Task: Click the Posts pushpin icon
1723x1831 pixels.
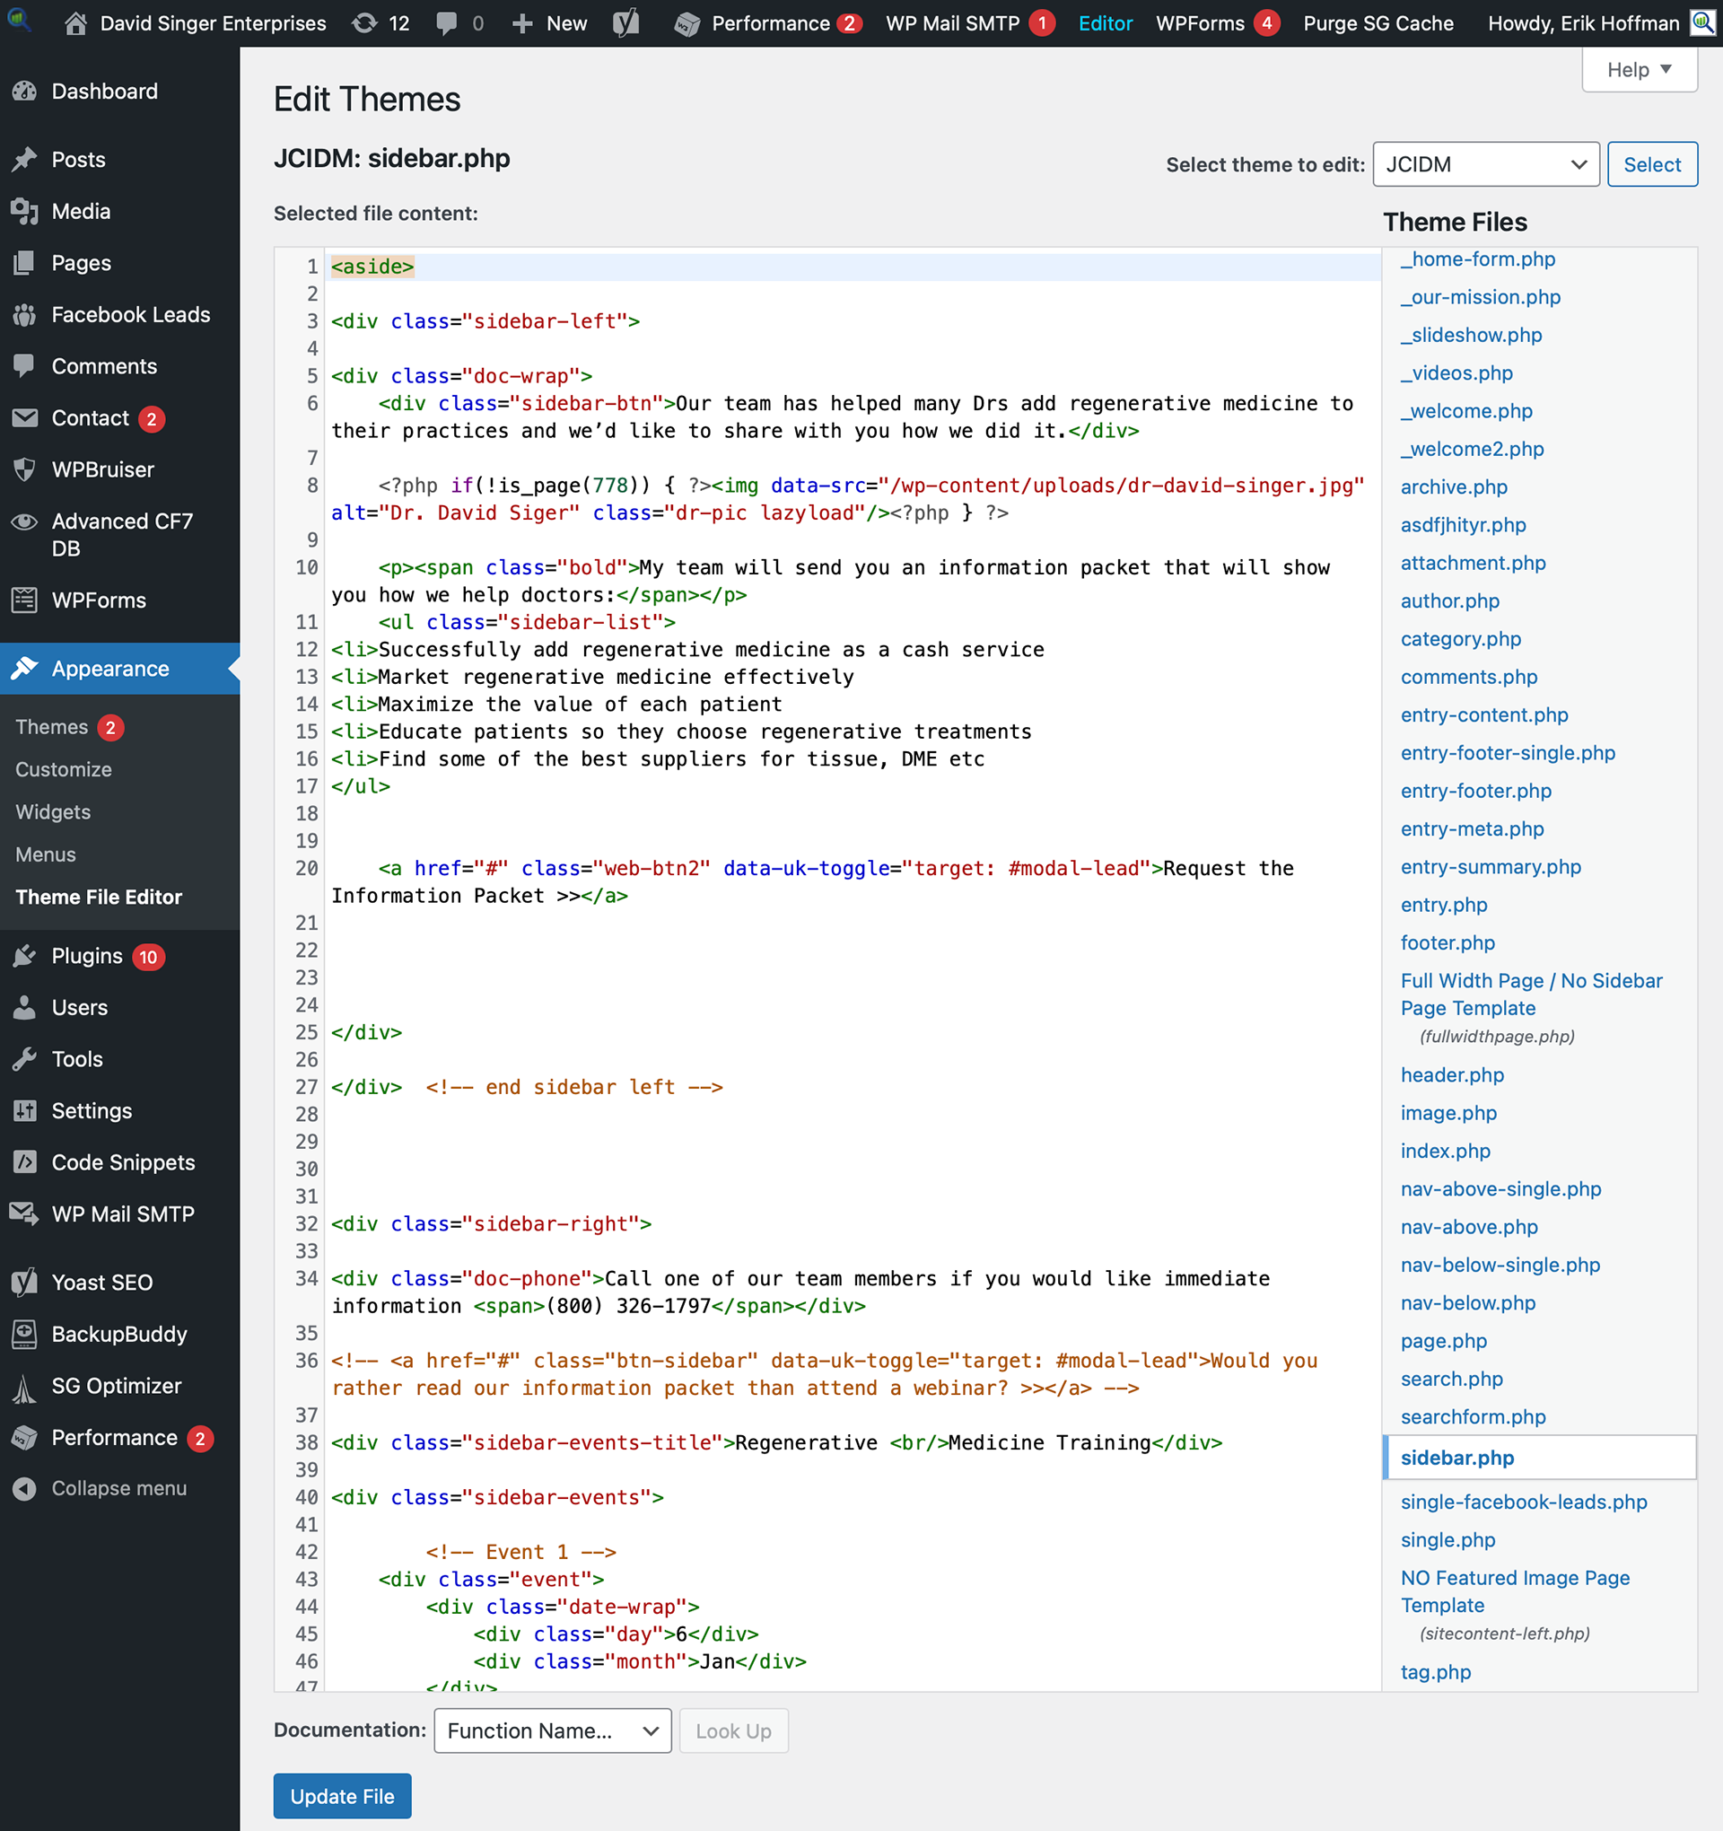Action: tap(25, 160)
